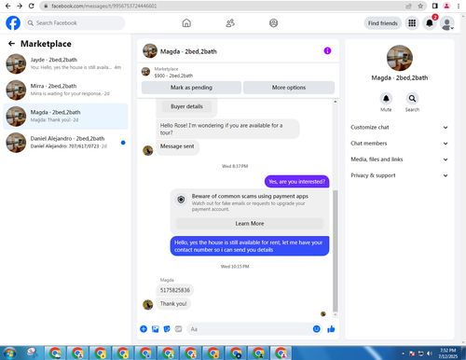
Task: Open the first Chrome taskbar icon
Action: tap(55, 353)
